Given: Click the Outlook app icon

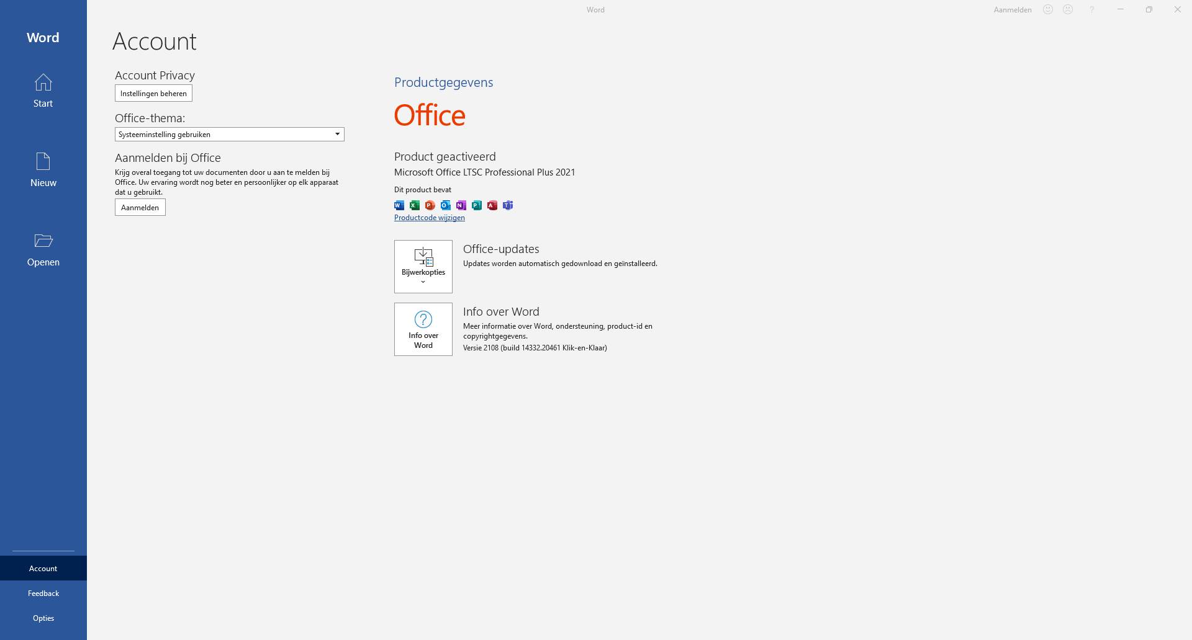Looking at the screenshot, I should [446, 205].
